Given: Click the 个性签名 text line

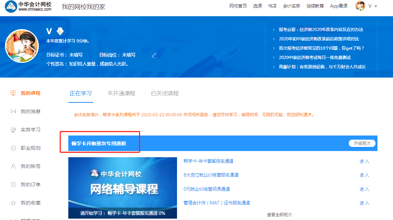Looking at the screenshot, I should tap(88, 64).
